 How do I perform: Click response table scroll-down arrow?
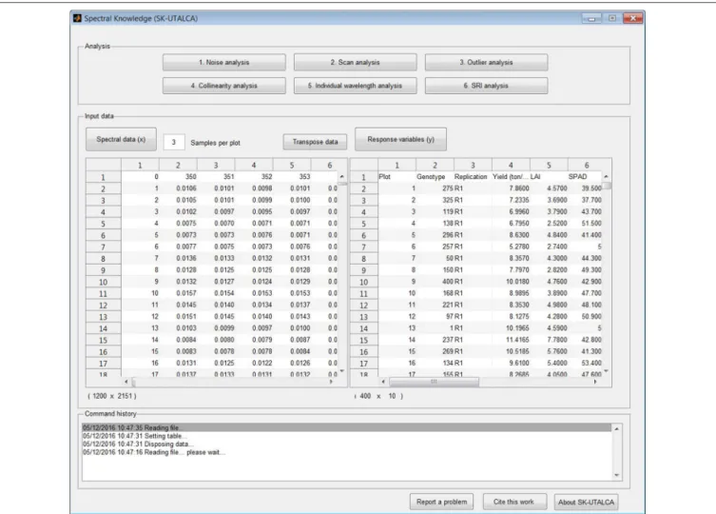606,371
